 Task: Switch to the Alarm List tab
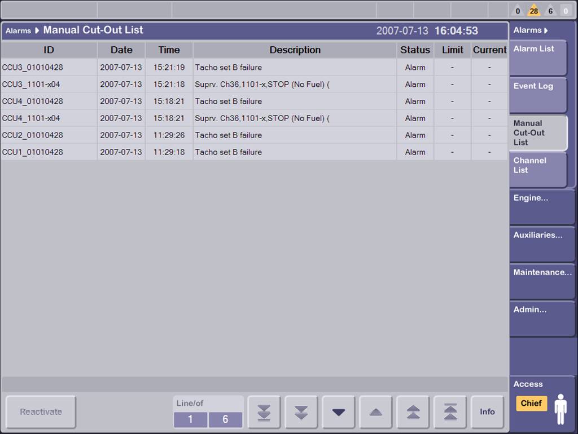[538, 57]
